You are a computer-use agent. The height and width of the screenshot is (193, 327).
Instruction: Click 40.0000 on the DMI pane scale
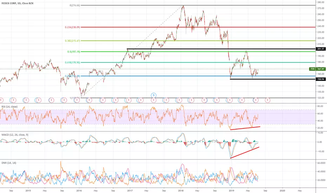(x=321, y=172)
